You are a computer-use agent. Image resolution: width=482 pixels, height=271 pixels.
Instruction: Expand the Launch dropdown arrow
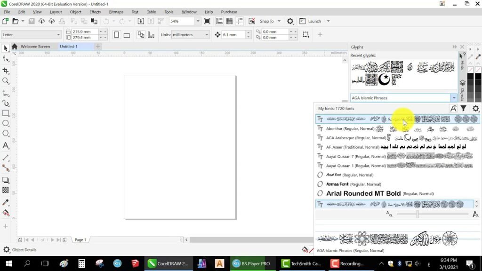pos(328,21)
